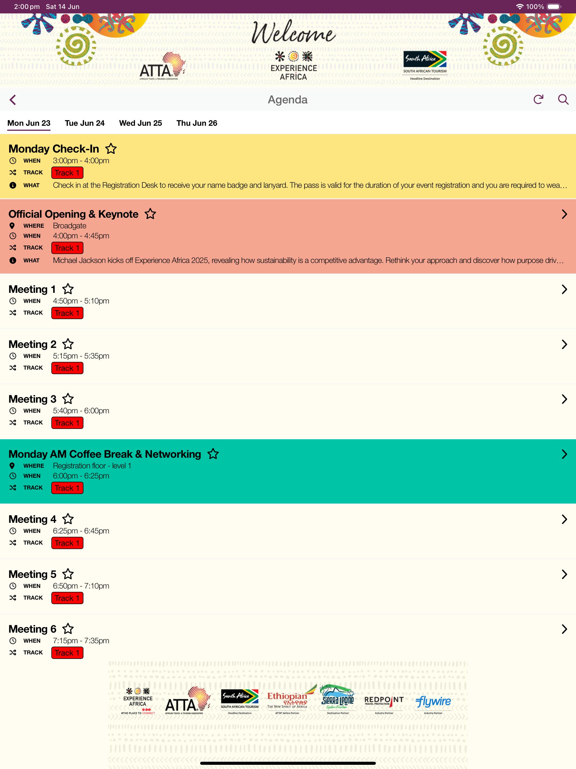Star the Monday AM Coffee Break session
576x769 pixels.
[213, 454]
